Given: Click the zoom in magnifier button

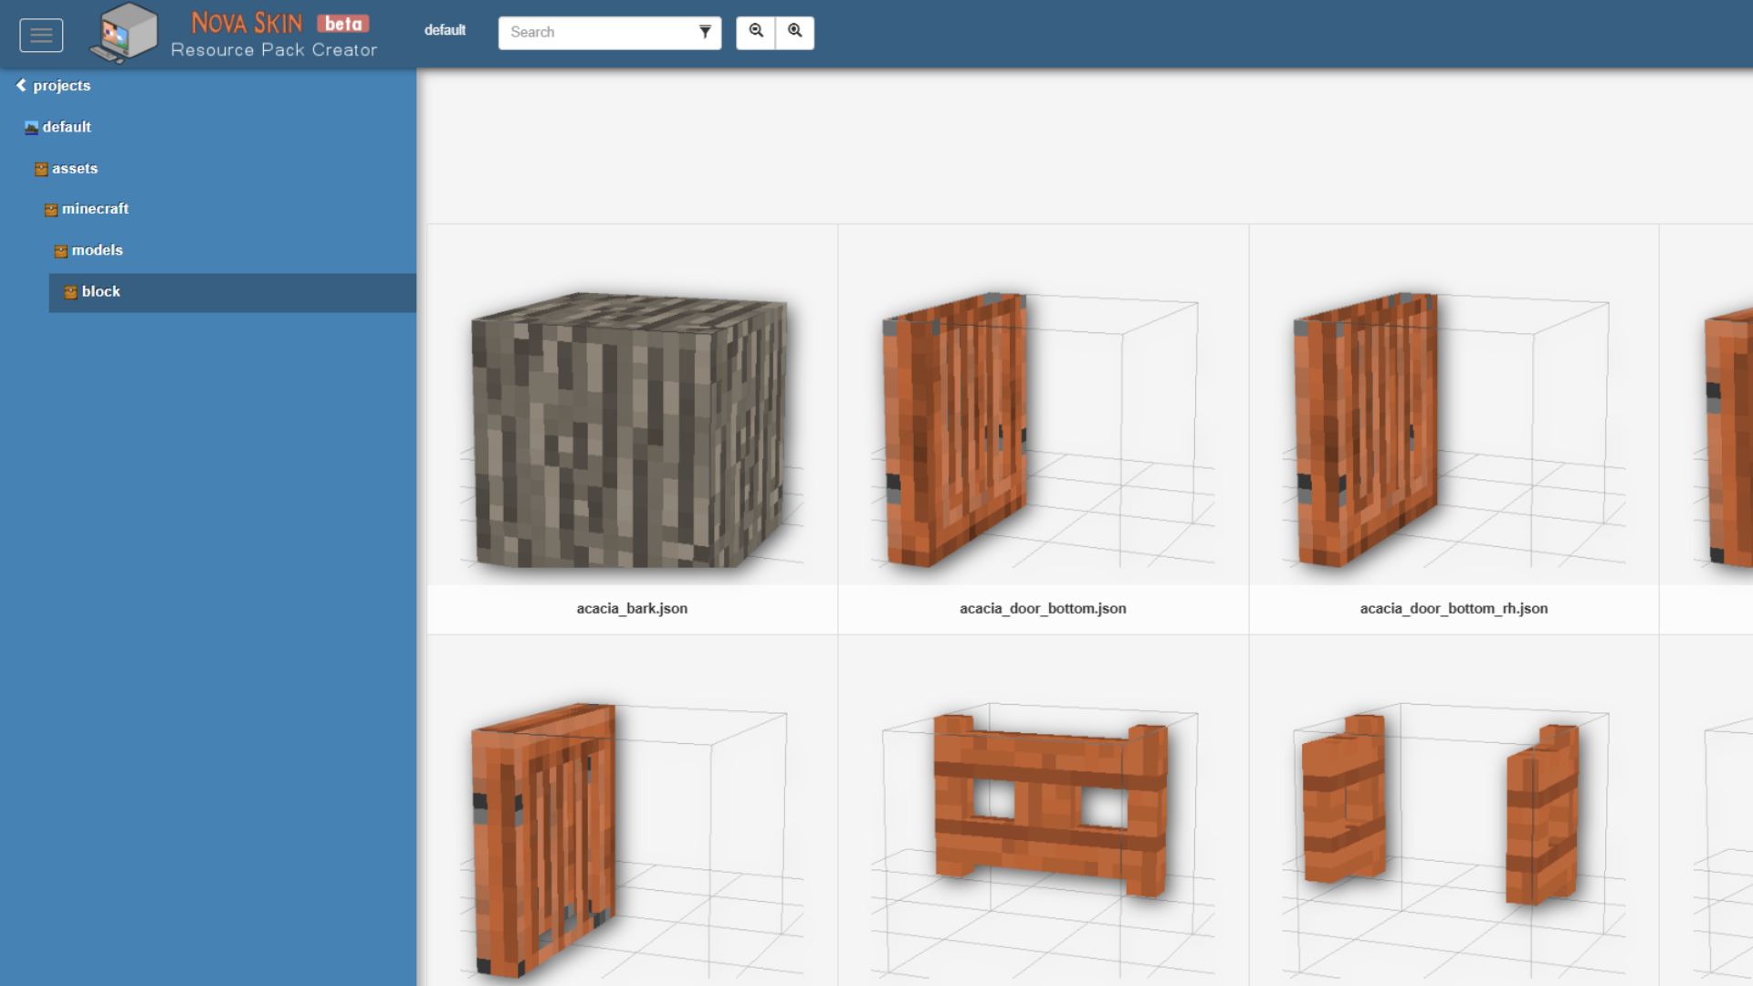Looking at the screenshot, I should (795, 32).
